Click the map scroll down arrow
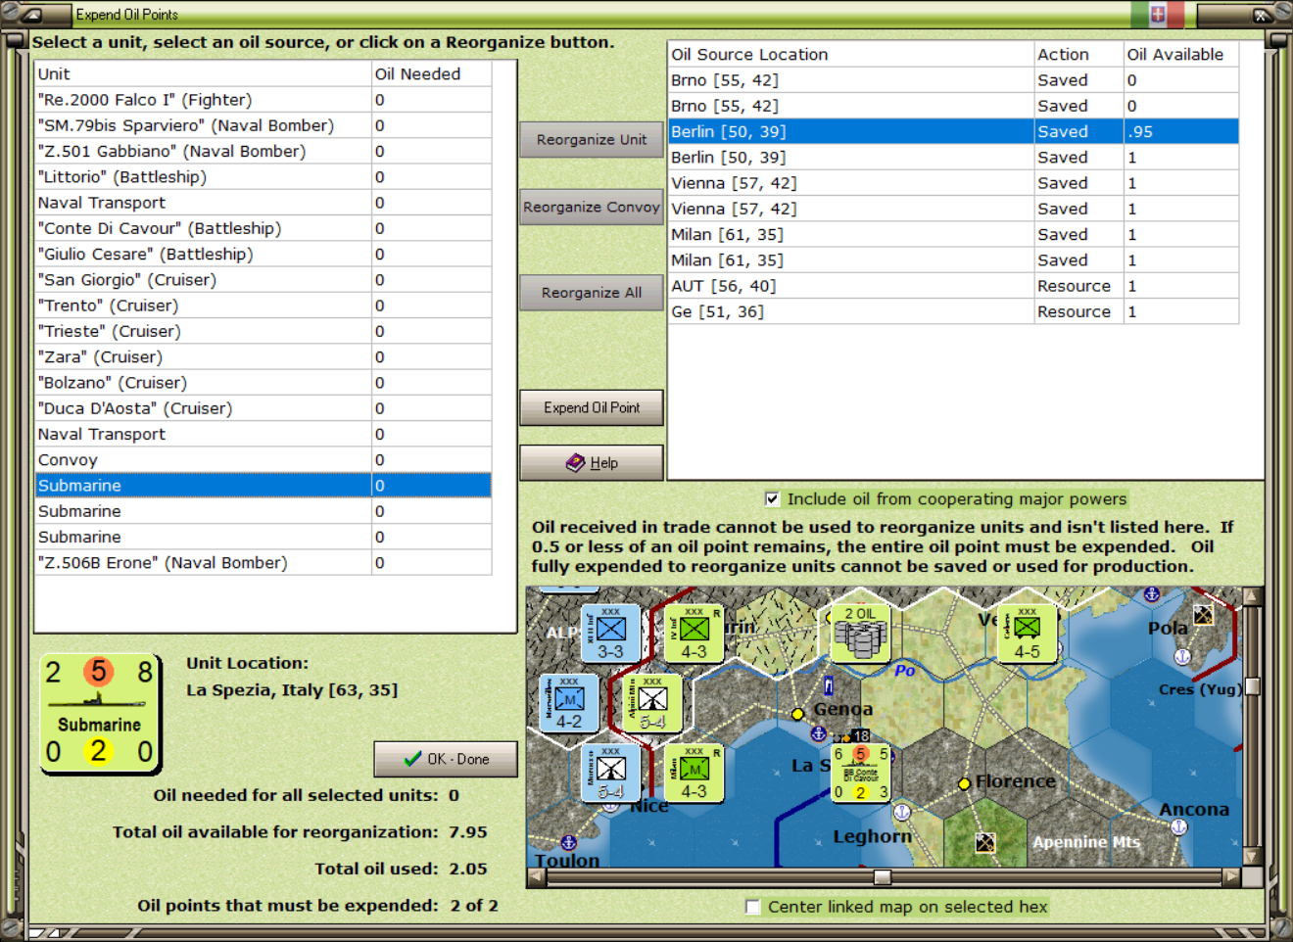This screenshot has width=1293, height=942. [x=1251, y=856]
